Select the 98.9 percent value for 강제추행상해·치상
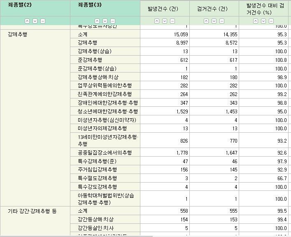This screenshot has height=237, width=291. (x=282, y=77)
